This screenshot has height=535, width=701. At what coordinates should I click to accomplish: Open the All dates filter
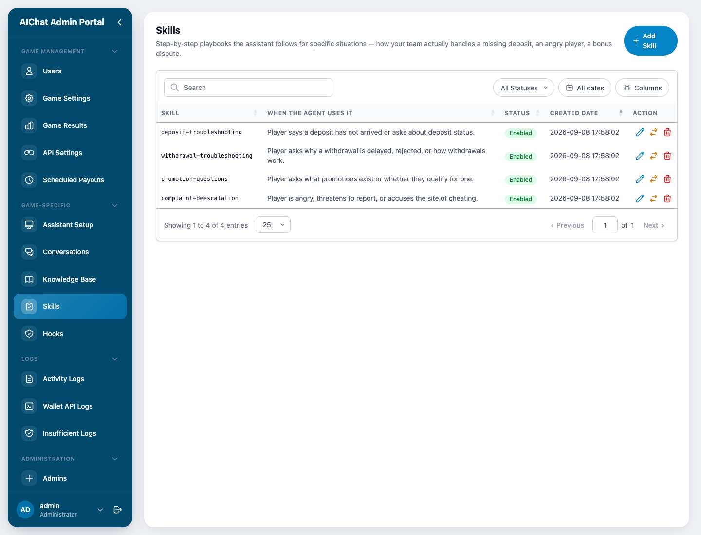[585, 88]
